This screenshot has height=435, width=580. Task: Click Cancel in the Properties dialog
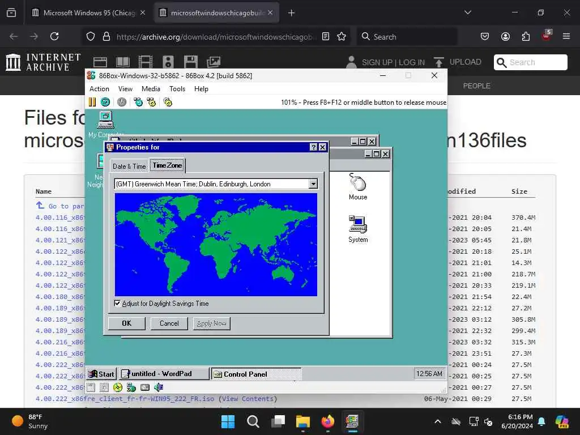tap(169, 323)
